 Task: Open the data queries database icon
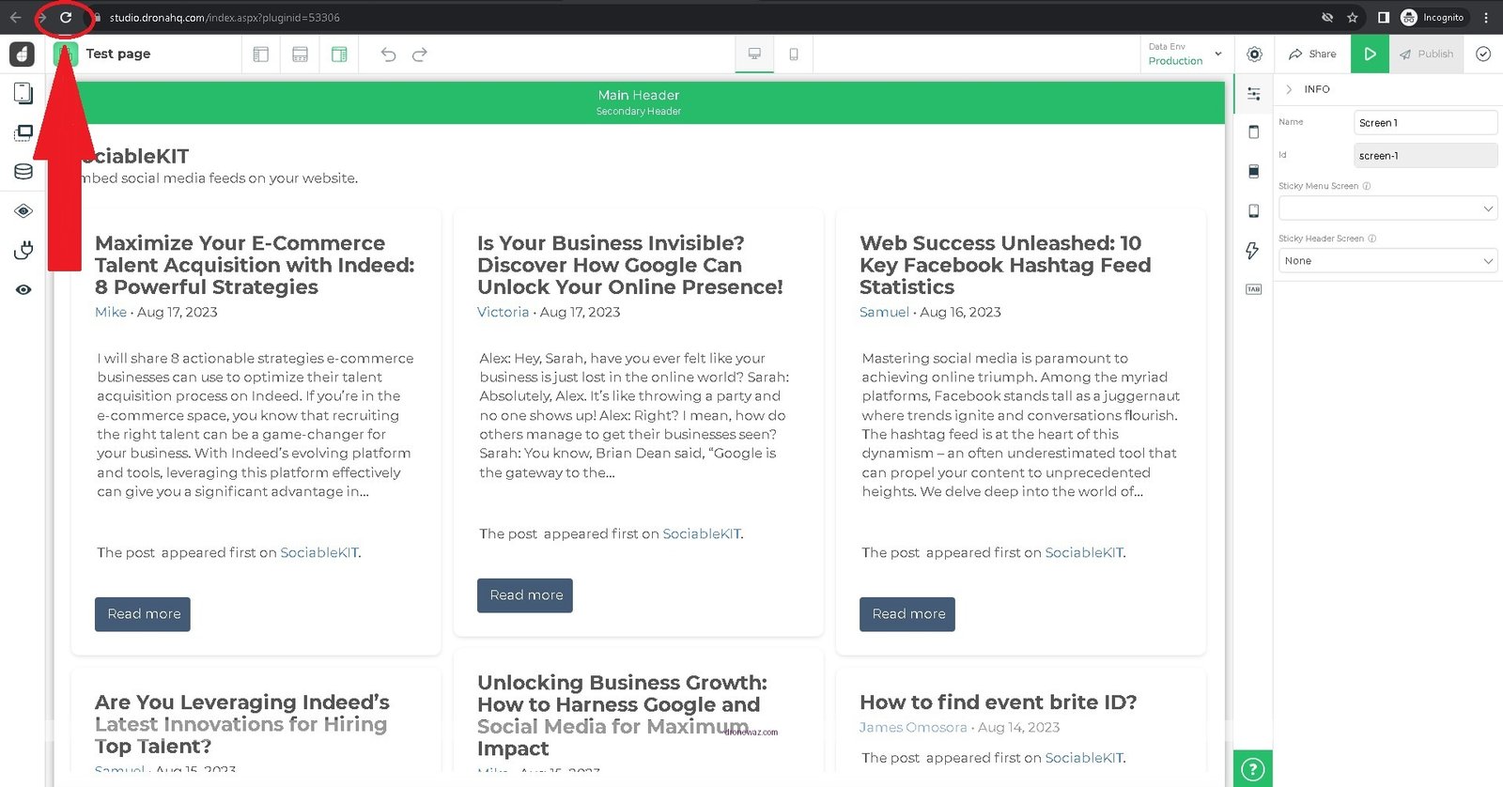tap(23, 172)
